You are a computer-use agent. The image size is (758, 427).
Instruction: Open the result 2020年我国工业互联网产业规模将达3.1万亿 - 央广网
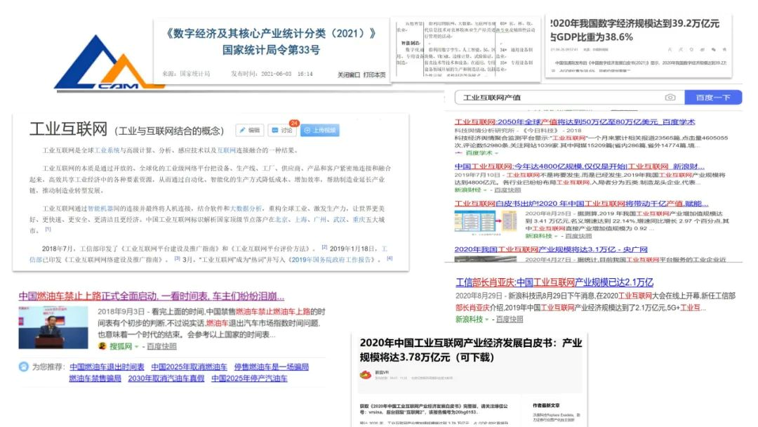tap(551, 249)
